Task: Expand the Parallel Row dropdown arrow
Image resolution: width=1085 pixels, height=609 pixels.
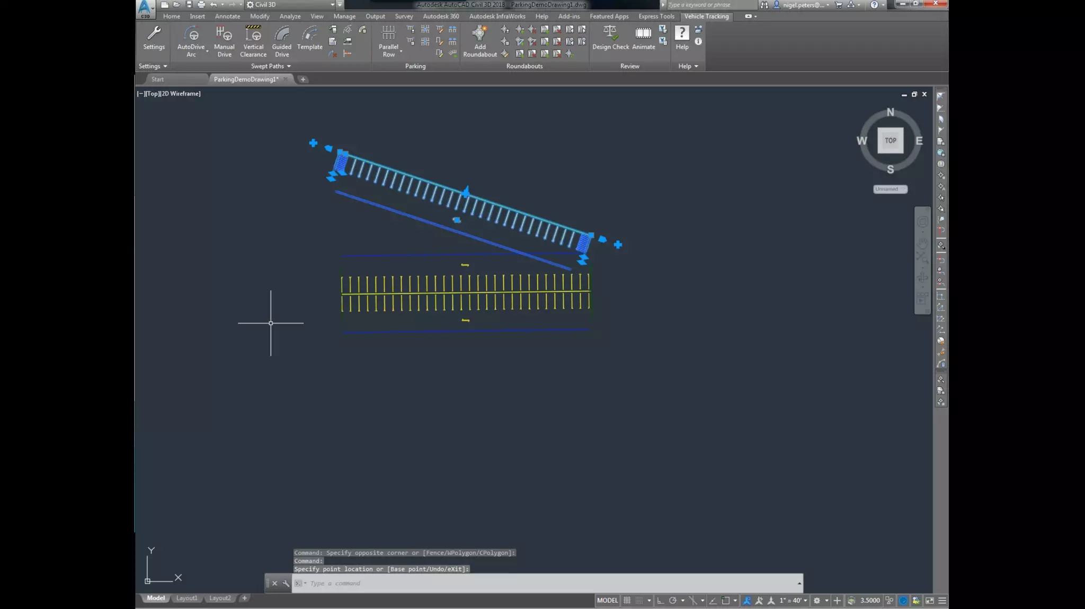Action: 401,51
